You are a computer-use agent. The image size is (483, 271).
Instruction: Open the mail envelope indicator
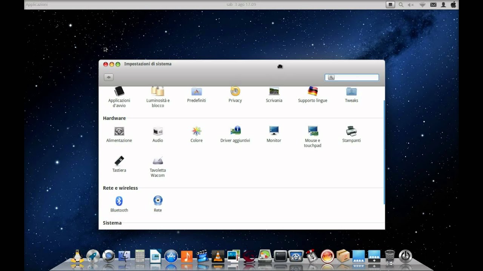tap(433, 5)
